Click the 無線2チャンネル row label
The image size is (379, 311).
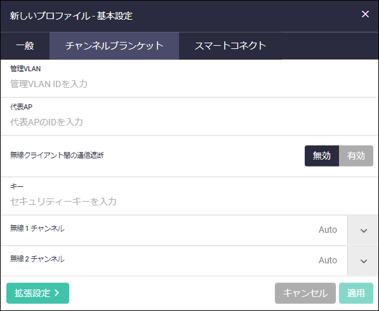(37, 259)
